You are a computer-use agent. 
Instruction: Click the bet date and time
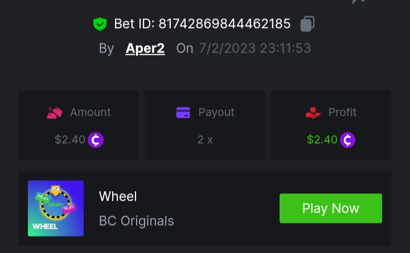[255, 48]
